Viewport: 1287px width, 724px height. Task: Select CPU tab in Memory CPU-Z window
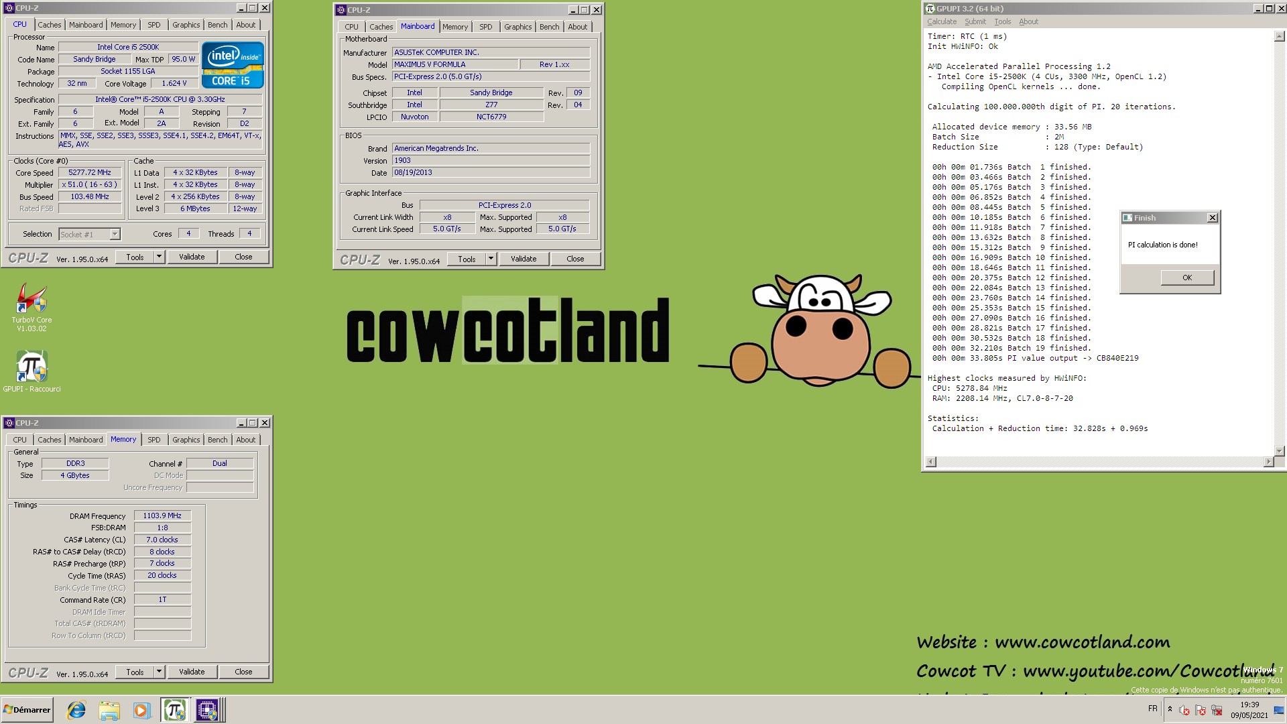pyautogui.click(x=20, y=440)
